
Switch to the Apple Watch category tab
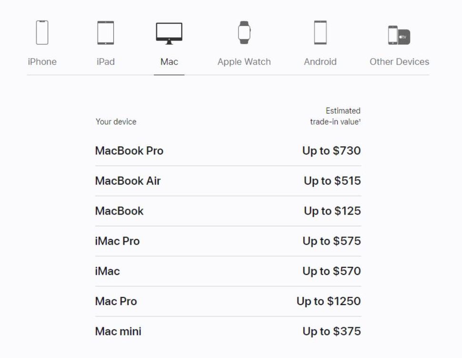243,61
